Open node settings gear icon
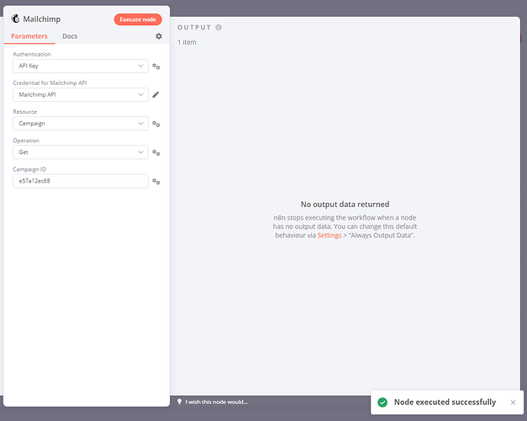The width and height of the screenshot is (527, 421). pos(159,36)
